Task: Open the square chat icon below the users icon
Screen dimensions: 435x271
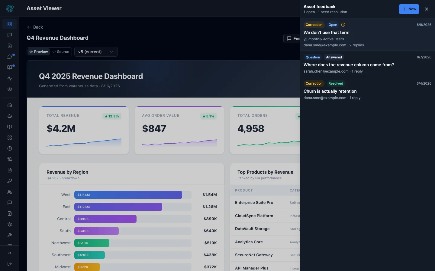Action: coord(10,203)
